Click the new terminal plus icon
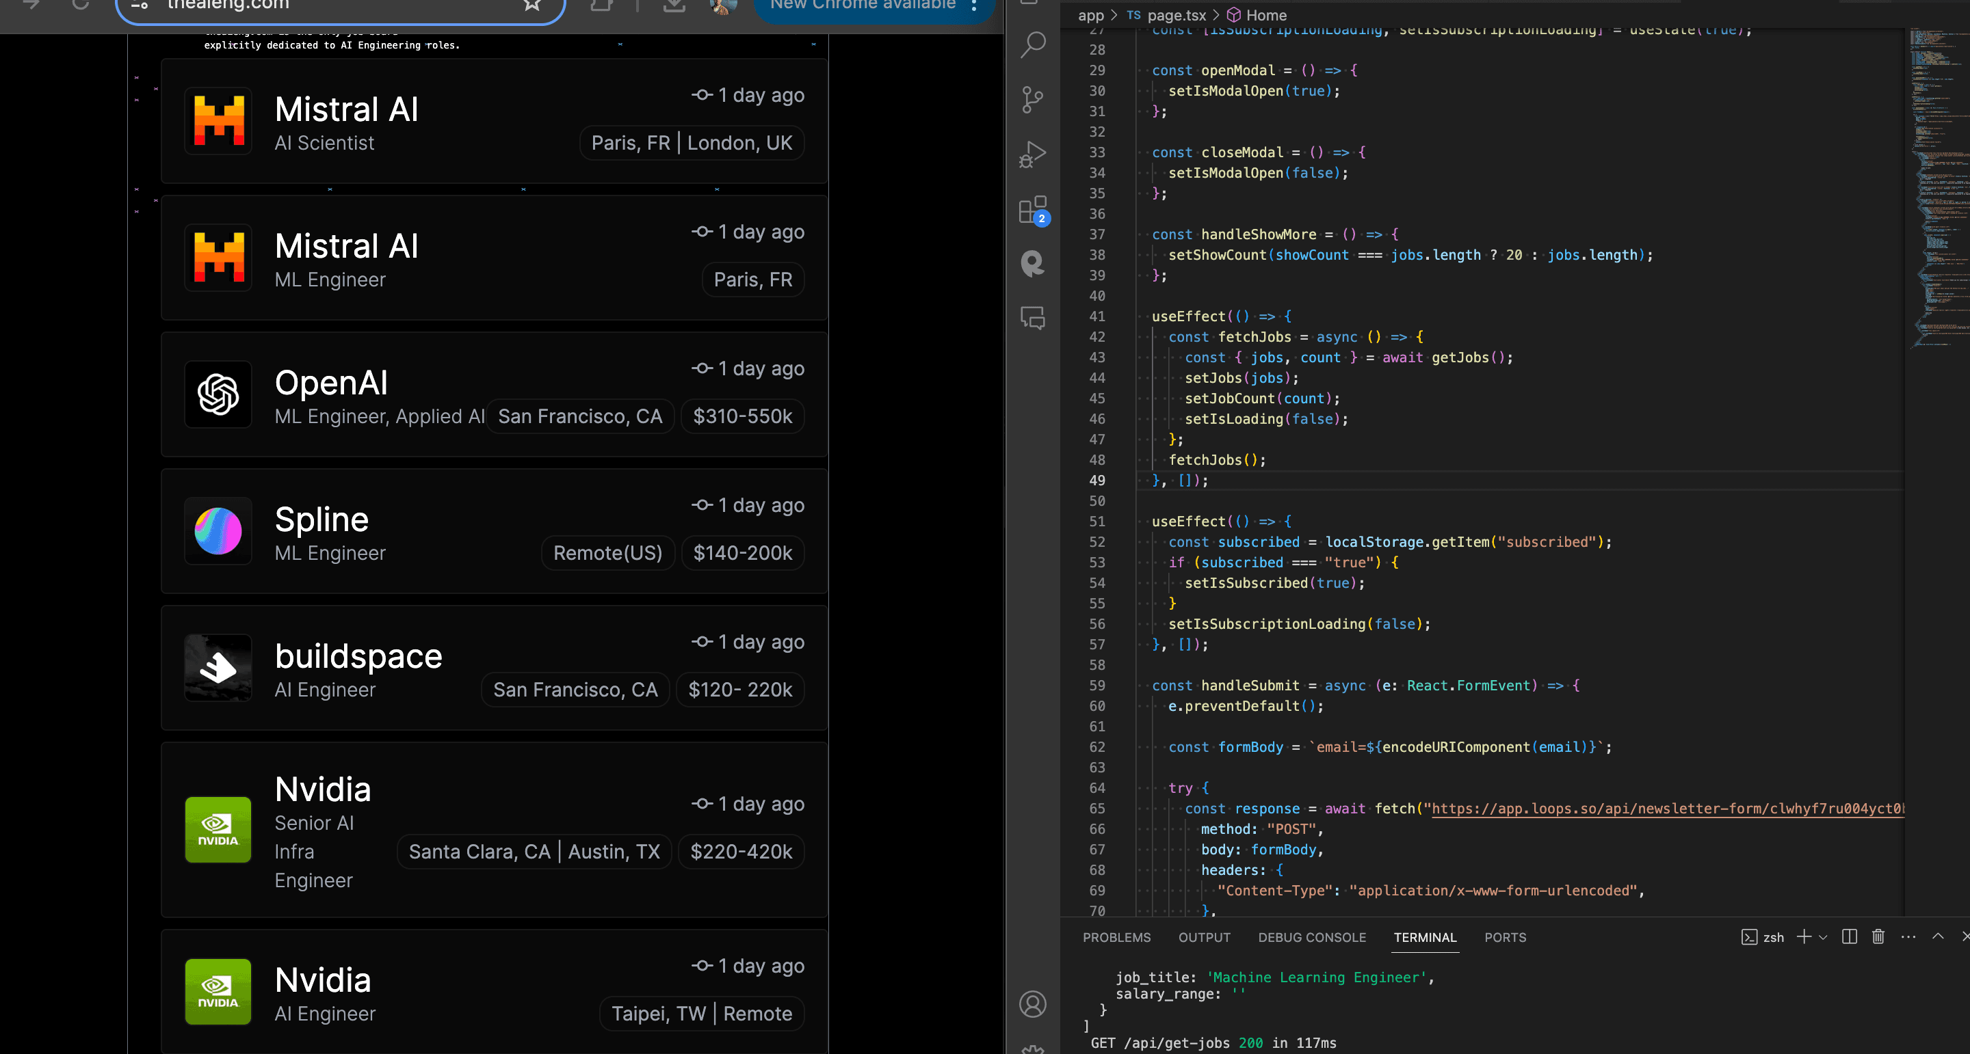The image size is (1970, 1054). [1803, 937]
